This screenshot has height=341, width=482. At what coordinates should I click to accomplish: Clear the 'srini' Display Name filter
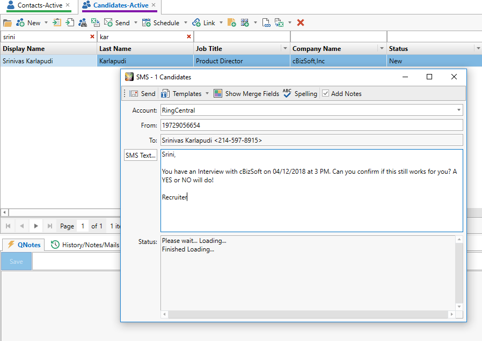(92, 36)
